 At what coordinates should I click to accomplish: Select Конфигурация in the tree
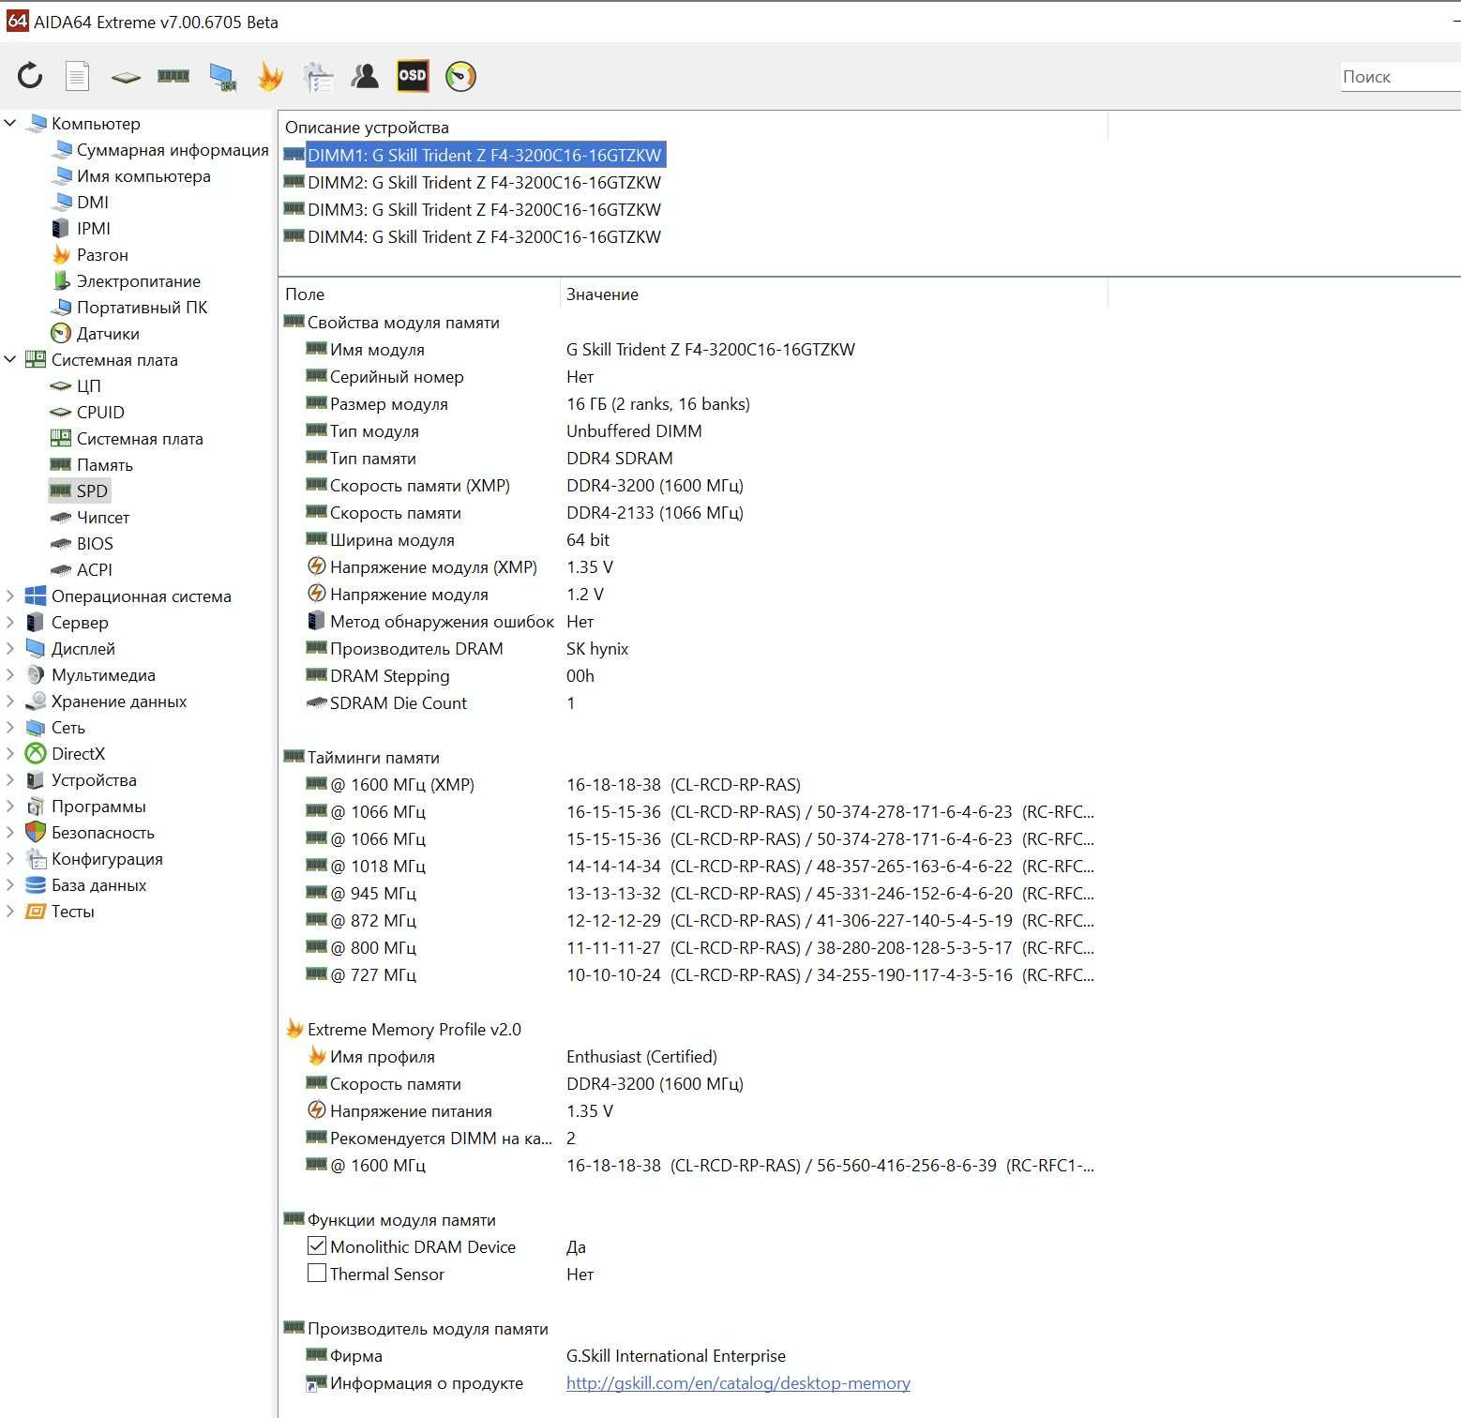107,858
